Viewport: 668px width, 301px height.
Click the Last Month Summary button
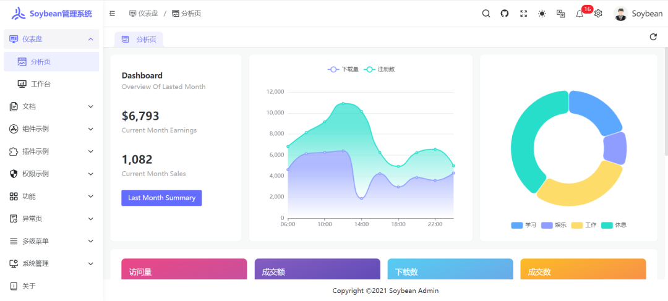point(161,198)
